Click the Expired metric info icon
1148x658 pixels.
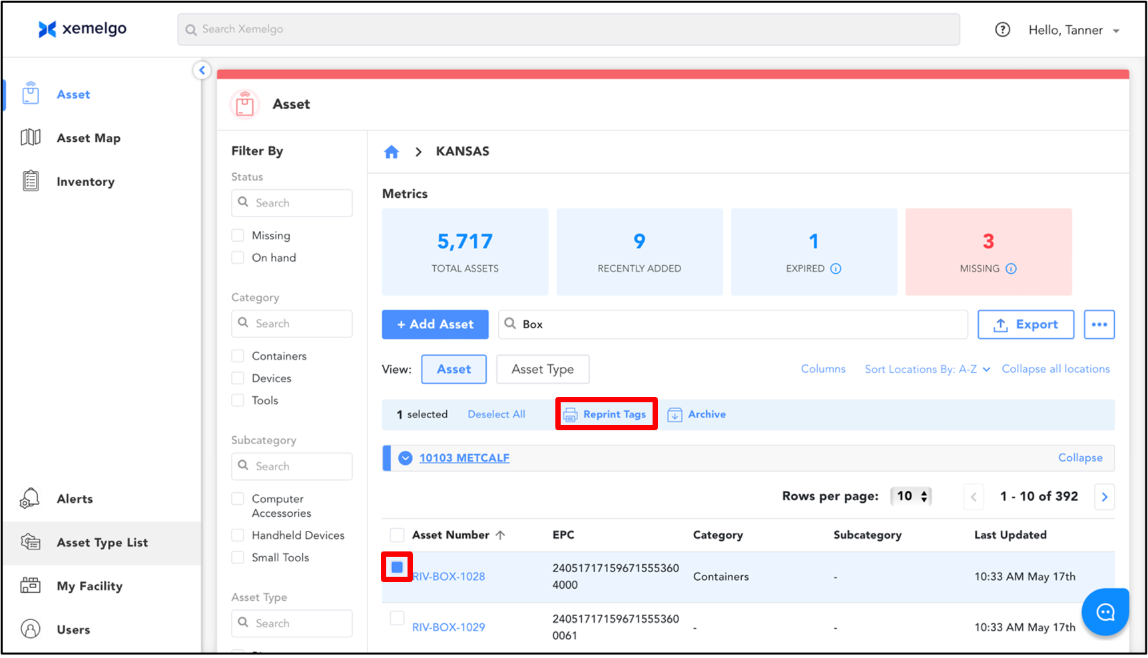coord(836,268)
